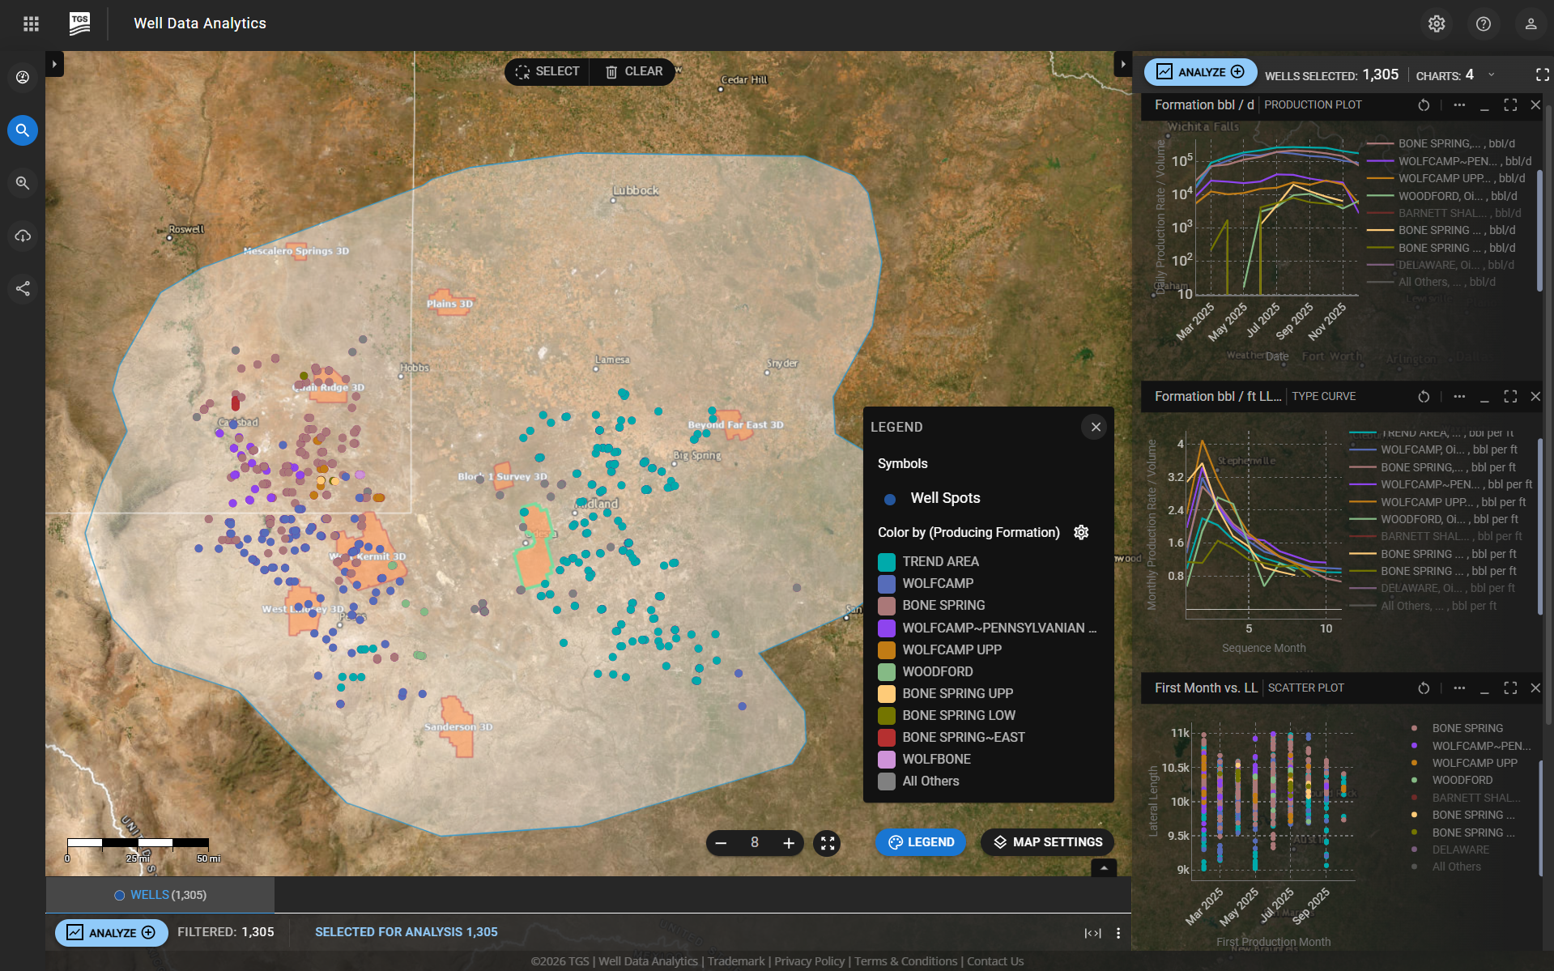
Task: Open Color by Producing Formation settings gear
Action: coord(1081,532)
